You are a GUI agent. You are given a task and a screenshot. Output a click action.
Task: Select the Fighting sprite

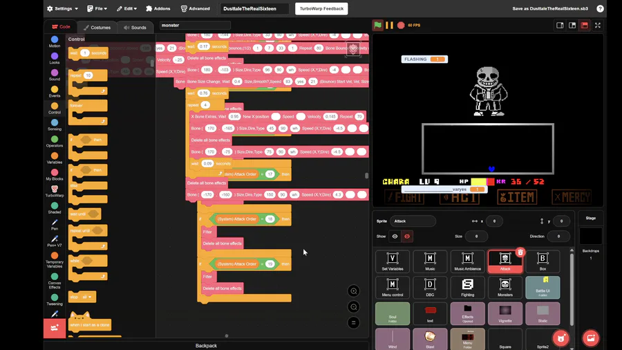click(x=467, y=287)
